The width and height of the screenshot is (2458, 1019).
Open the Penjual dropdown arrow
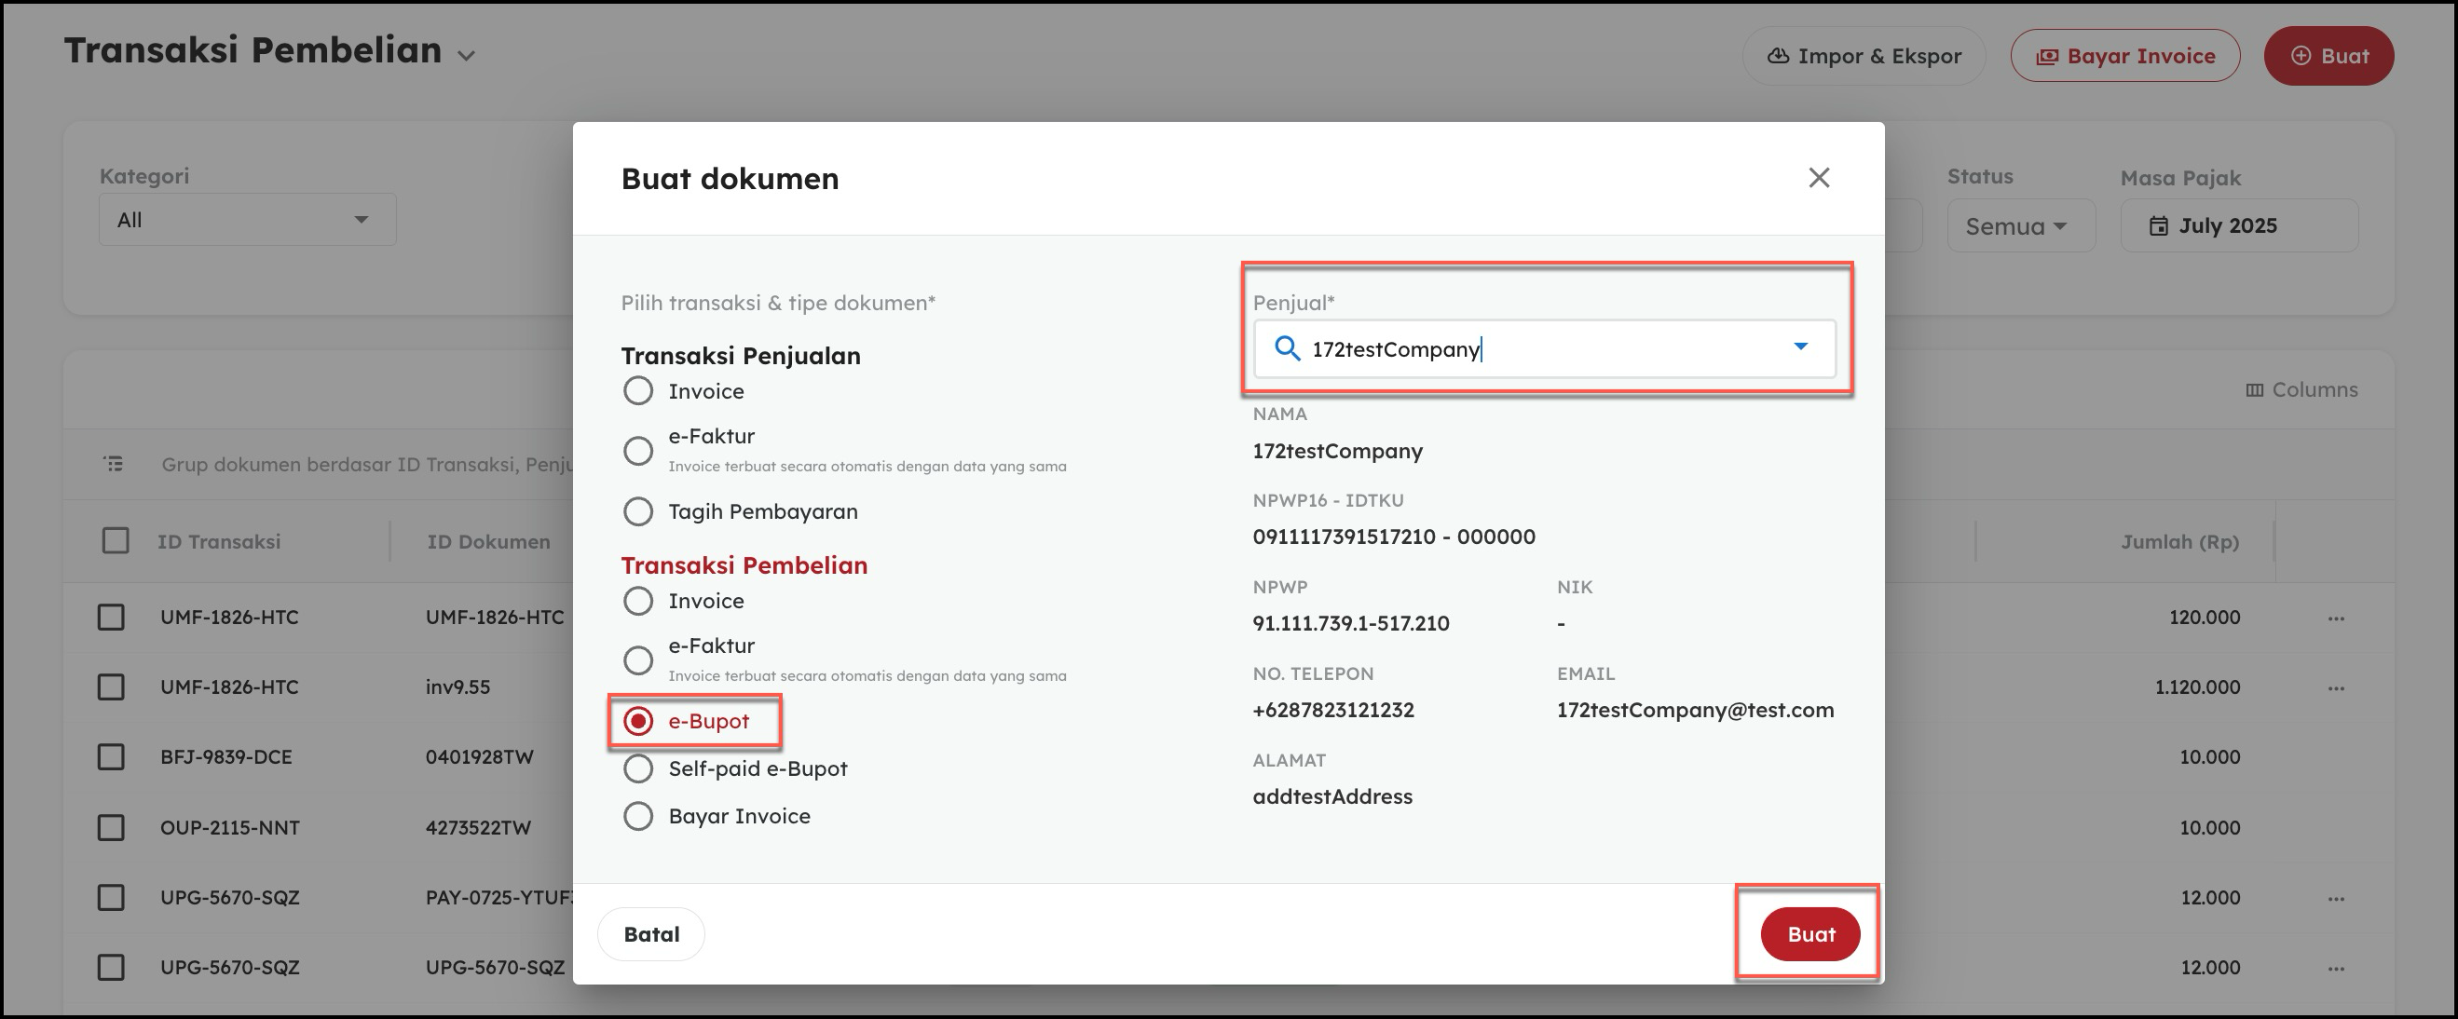(1800, 347)
